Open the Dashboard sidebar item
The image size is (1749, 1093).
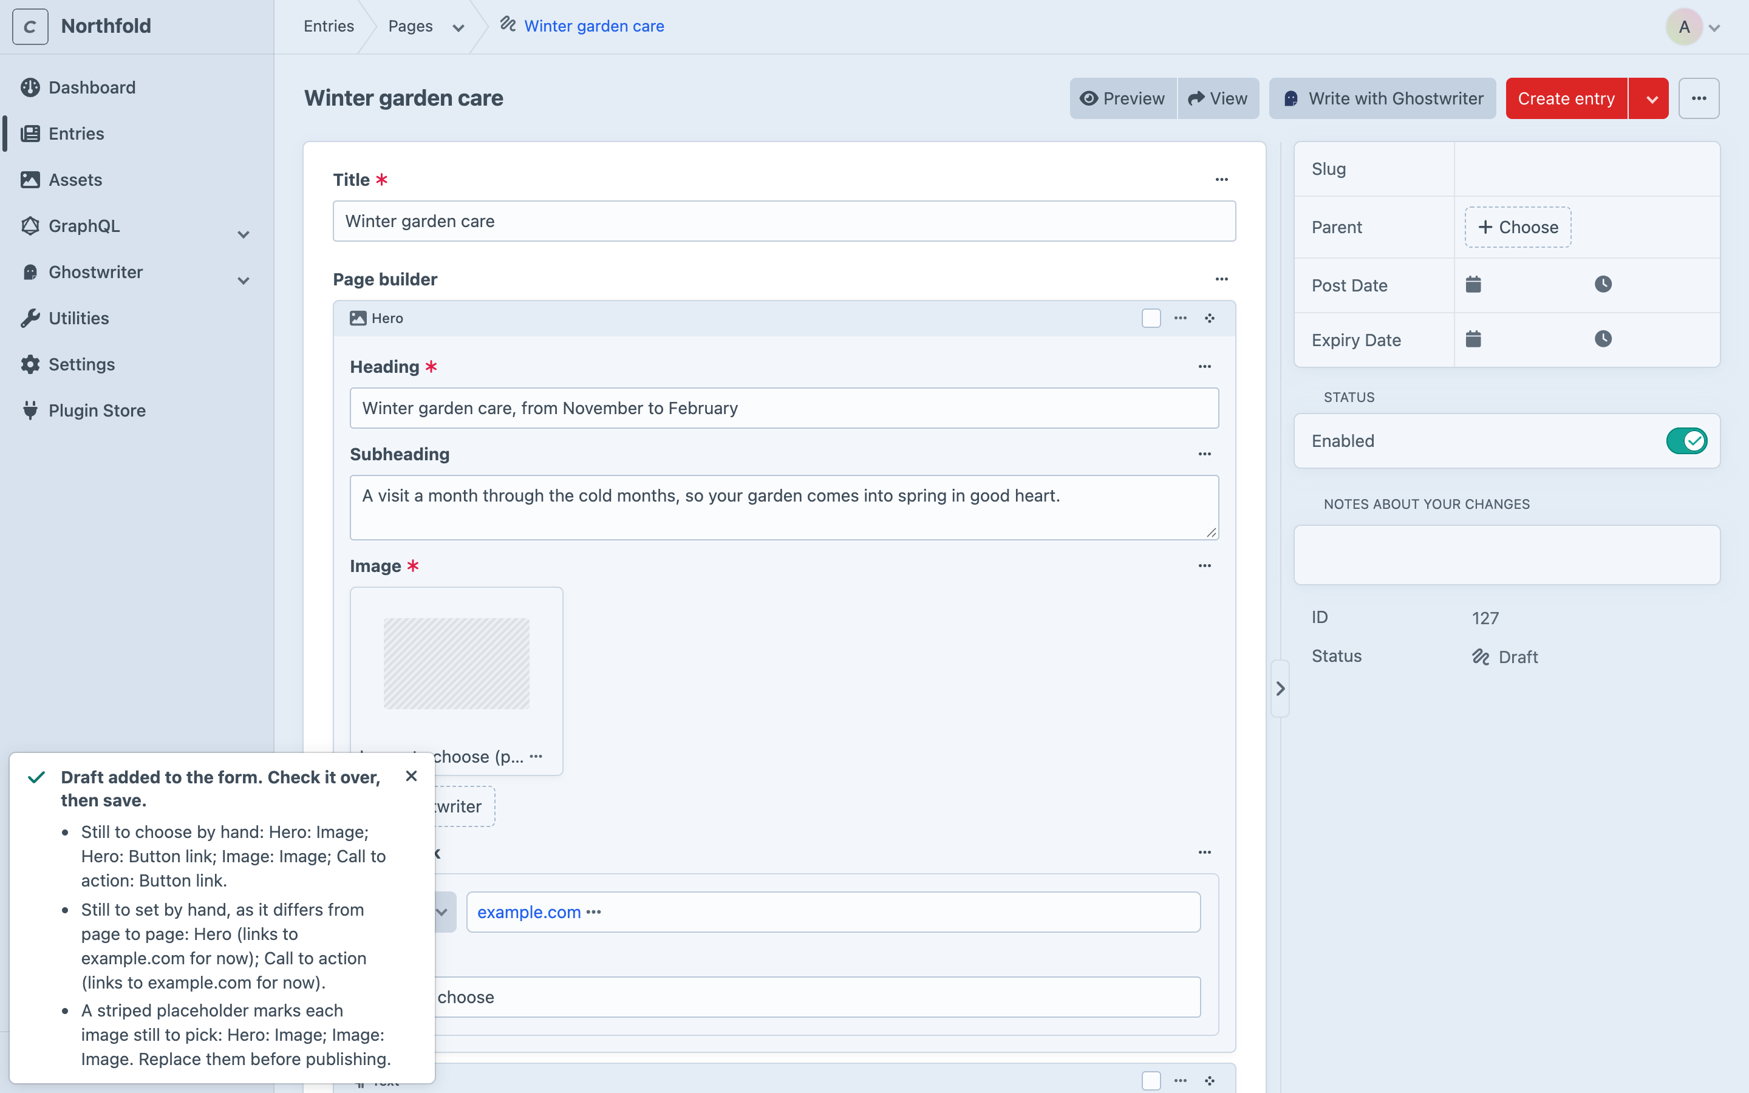(92, 87)
